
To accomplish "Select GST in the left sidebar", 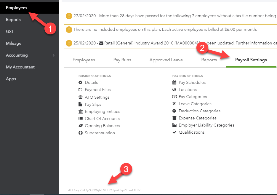I will [x=10, y=31].
